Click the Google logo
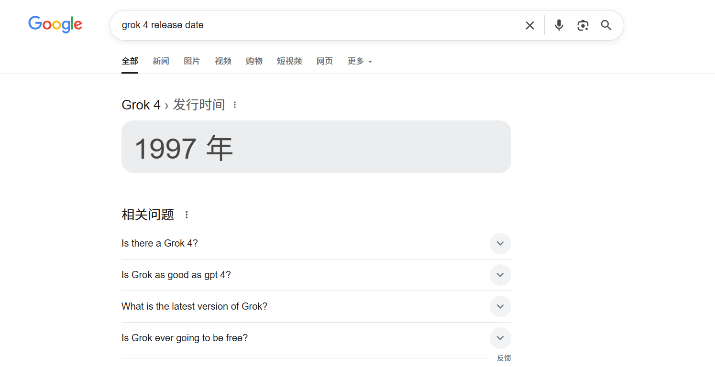 coord(55,25)
